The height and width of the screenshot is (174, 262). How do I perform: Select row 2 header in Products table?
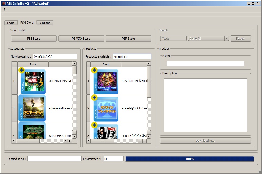point(88,108)
